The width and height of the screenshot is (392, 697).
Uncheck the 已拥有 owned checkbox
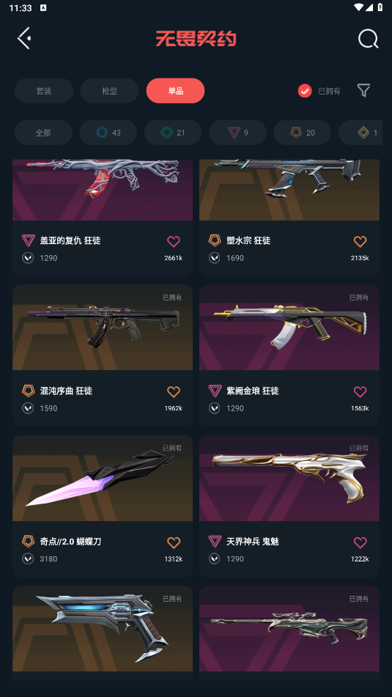305,91
